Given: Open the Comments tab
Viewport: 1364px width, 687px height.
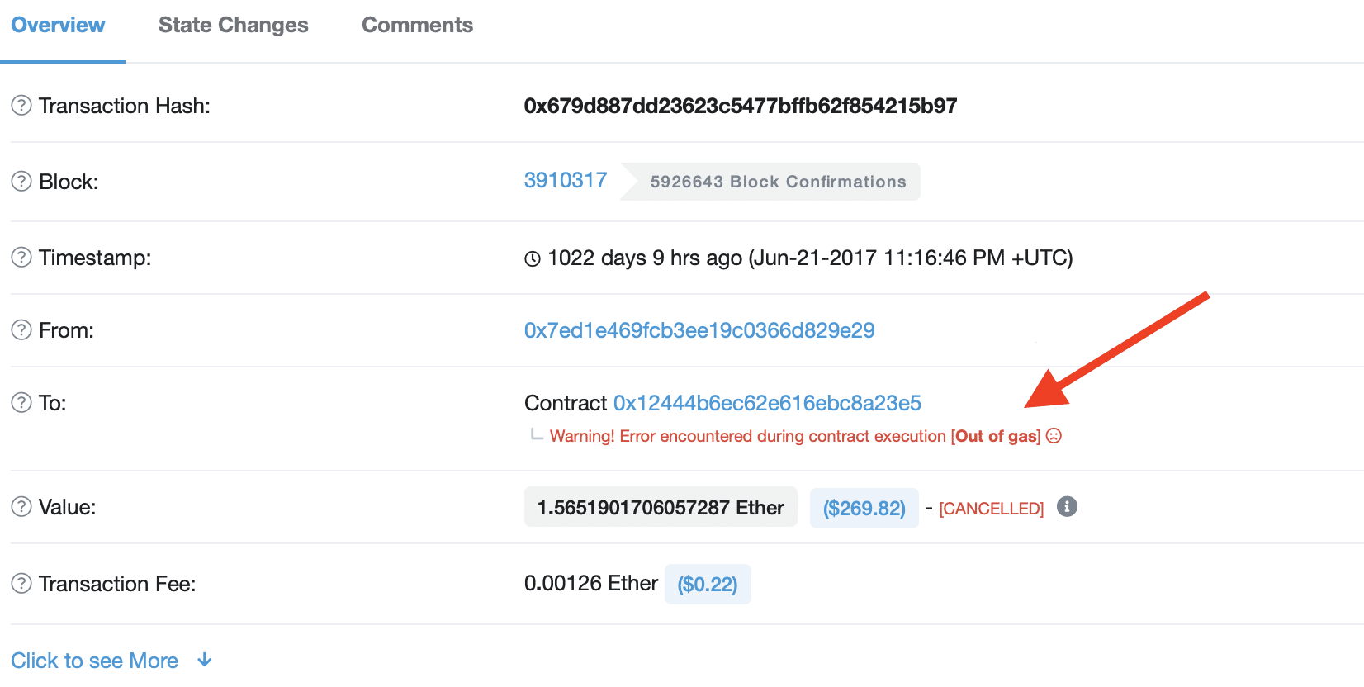Looking at the screenshot, I should tap(417, 26).
